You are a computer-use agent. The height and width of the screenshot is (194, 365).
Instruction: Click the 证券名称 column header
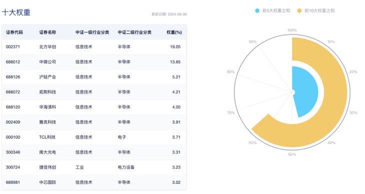pos(47,32)
